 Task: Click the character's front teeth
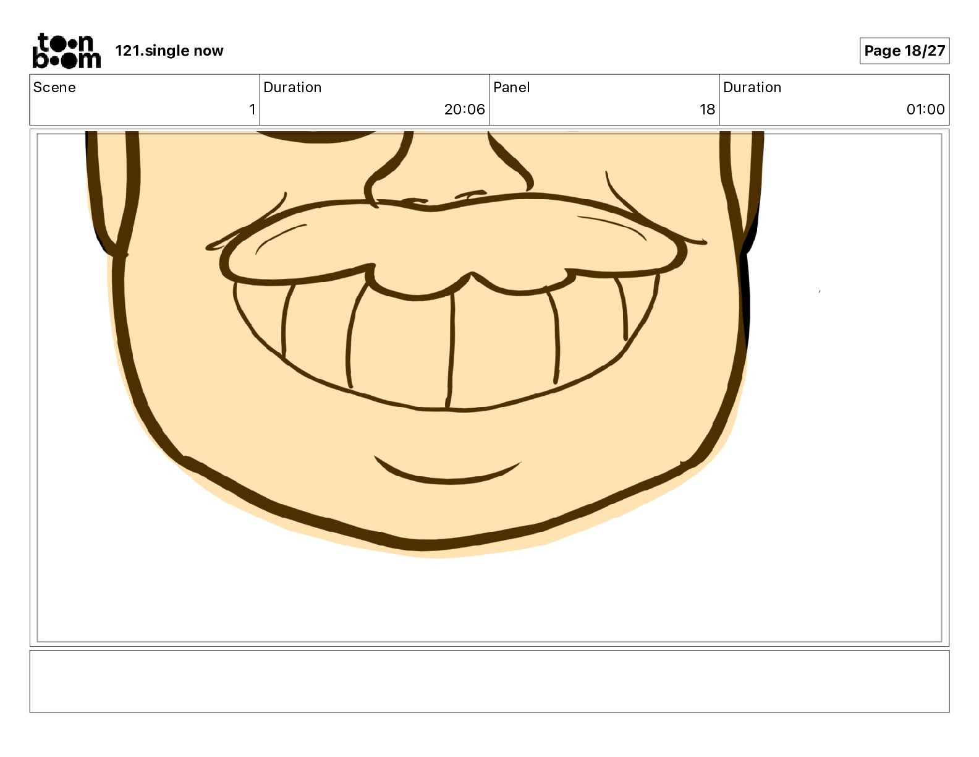coord(451,346)
